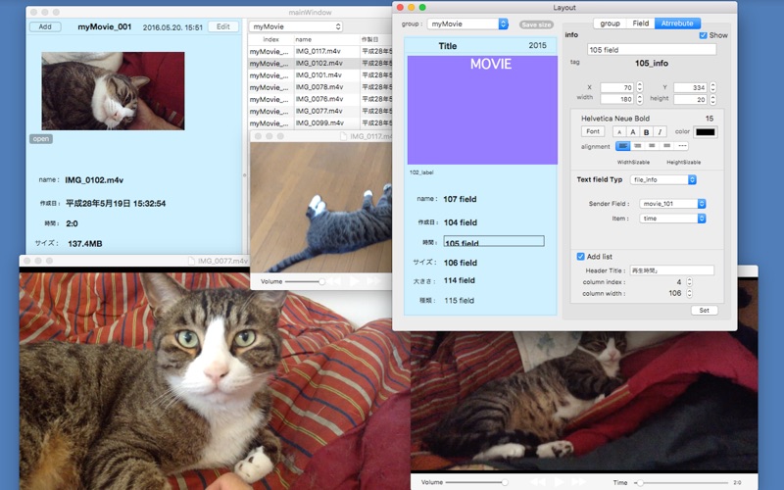Click height stepper arrows
784x490 pixels.
[x=713, y=99]
